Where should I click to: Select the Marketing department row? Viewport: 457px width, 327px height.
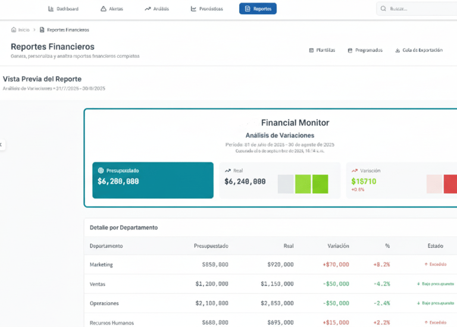coord(271,265)
